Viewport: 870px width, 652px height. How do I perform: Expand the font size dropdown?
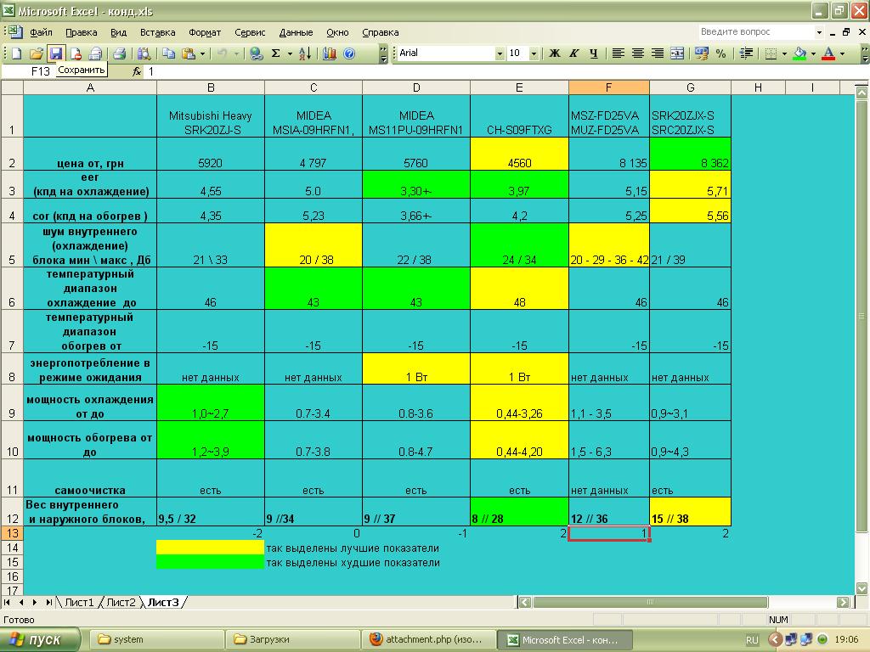(534, 53)
